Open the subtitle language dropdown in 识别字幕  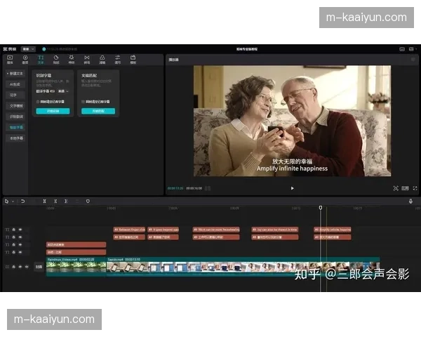[62, 91]
